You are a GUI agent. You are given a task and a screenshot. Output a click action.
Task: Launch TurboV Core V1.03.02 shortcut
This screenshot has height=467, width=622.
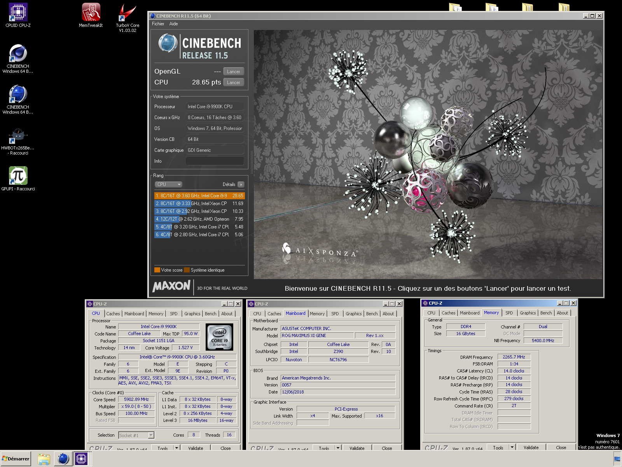click(x=128, y=18)
